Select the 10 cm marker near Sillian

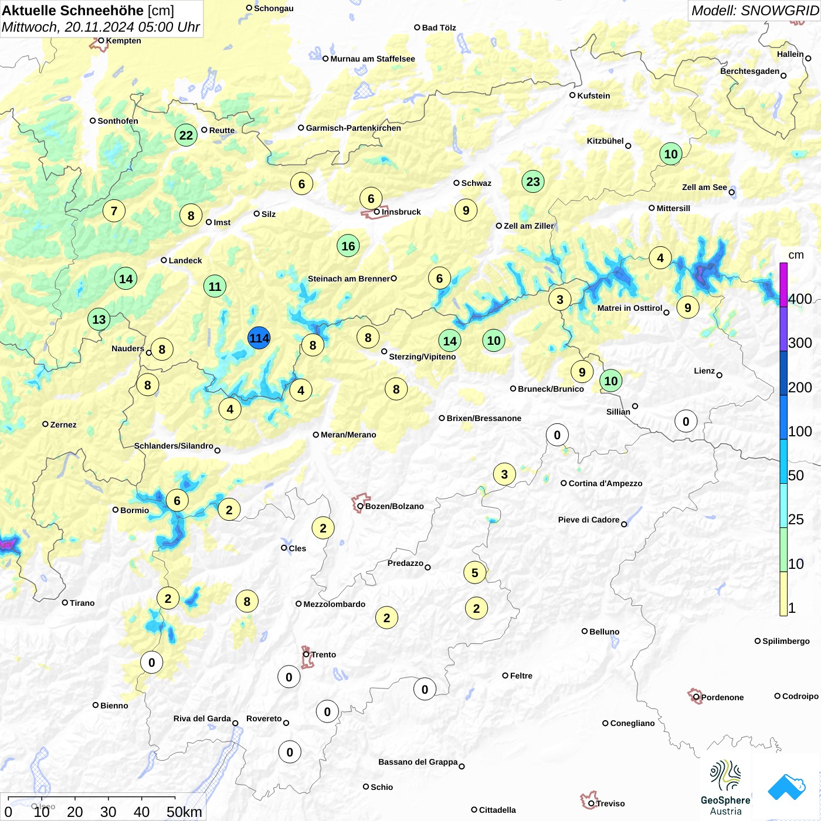click(x=611, y=381)
